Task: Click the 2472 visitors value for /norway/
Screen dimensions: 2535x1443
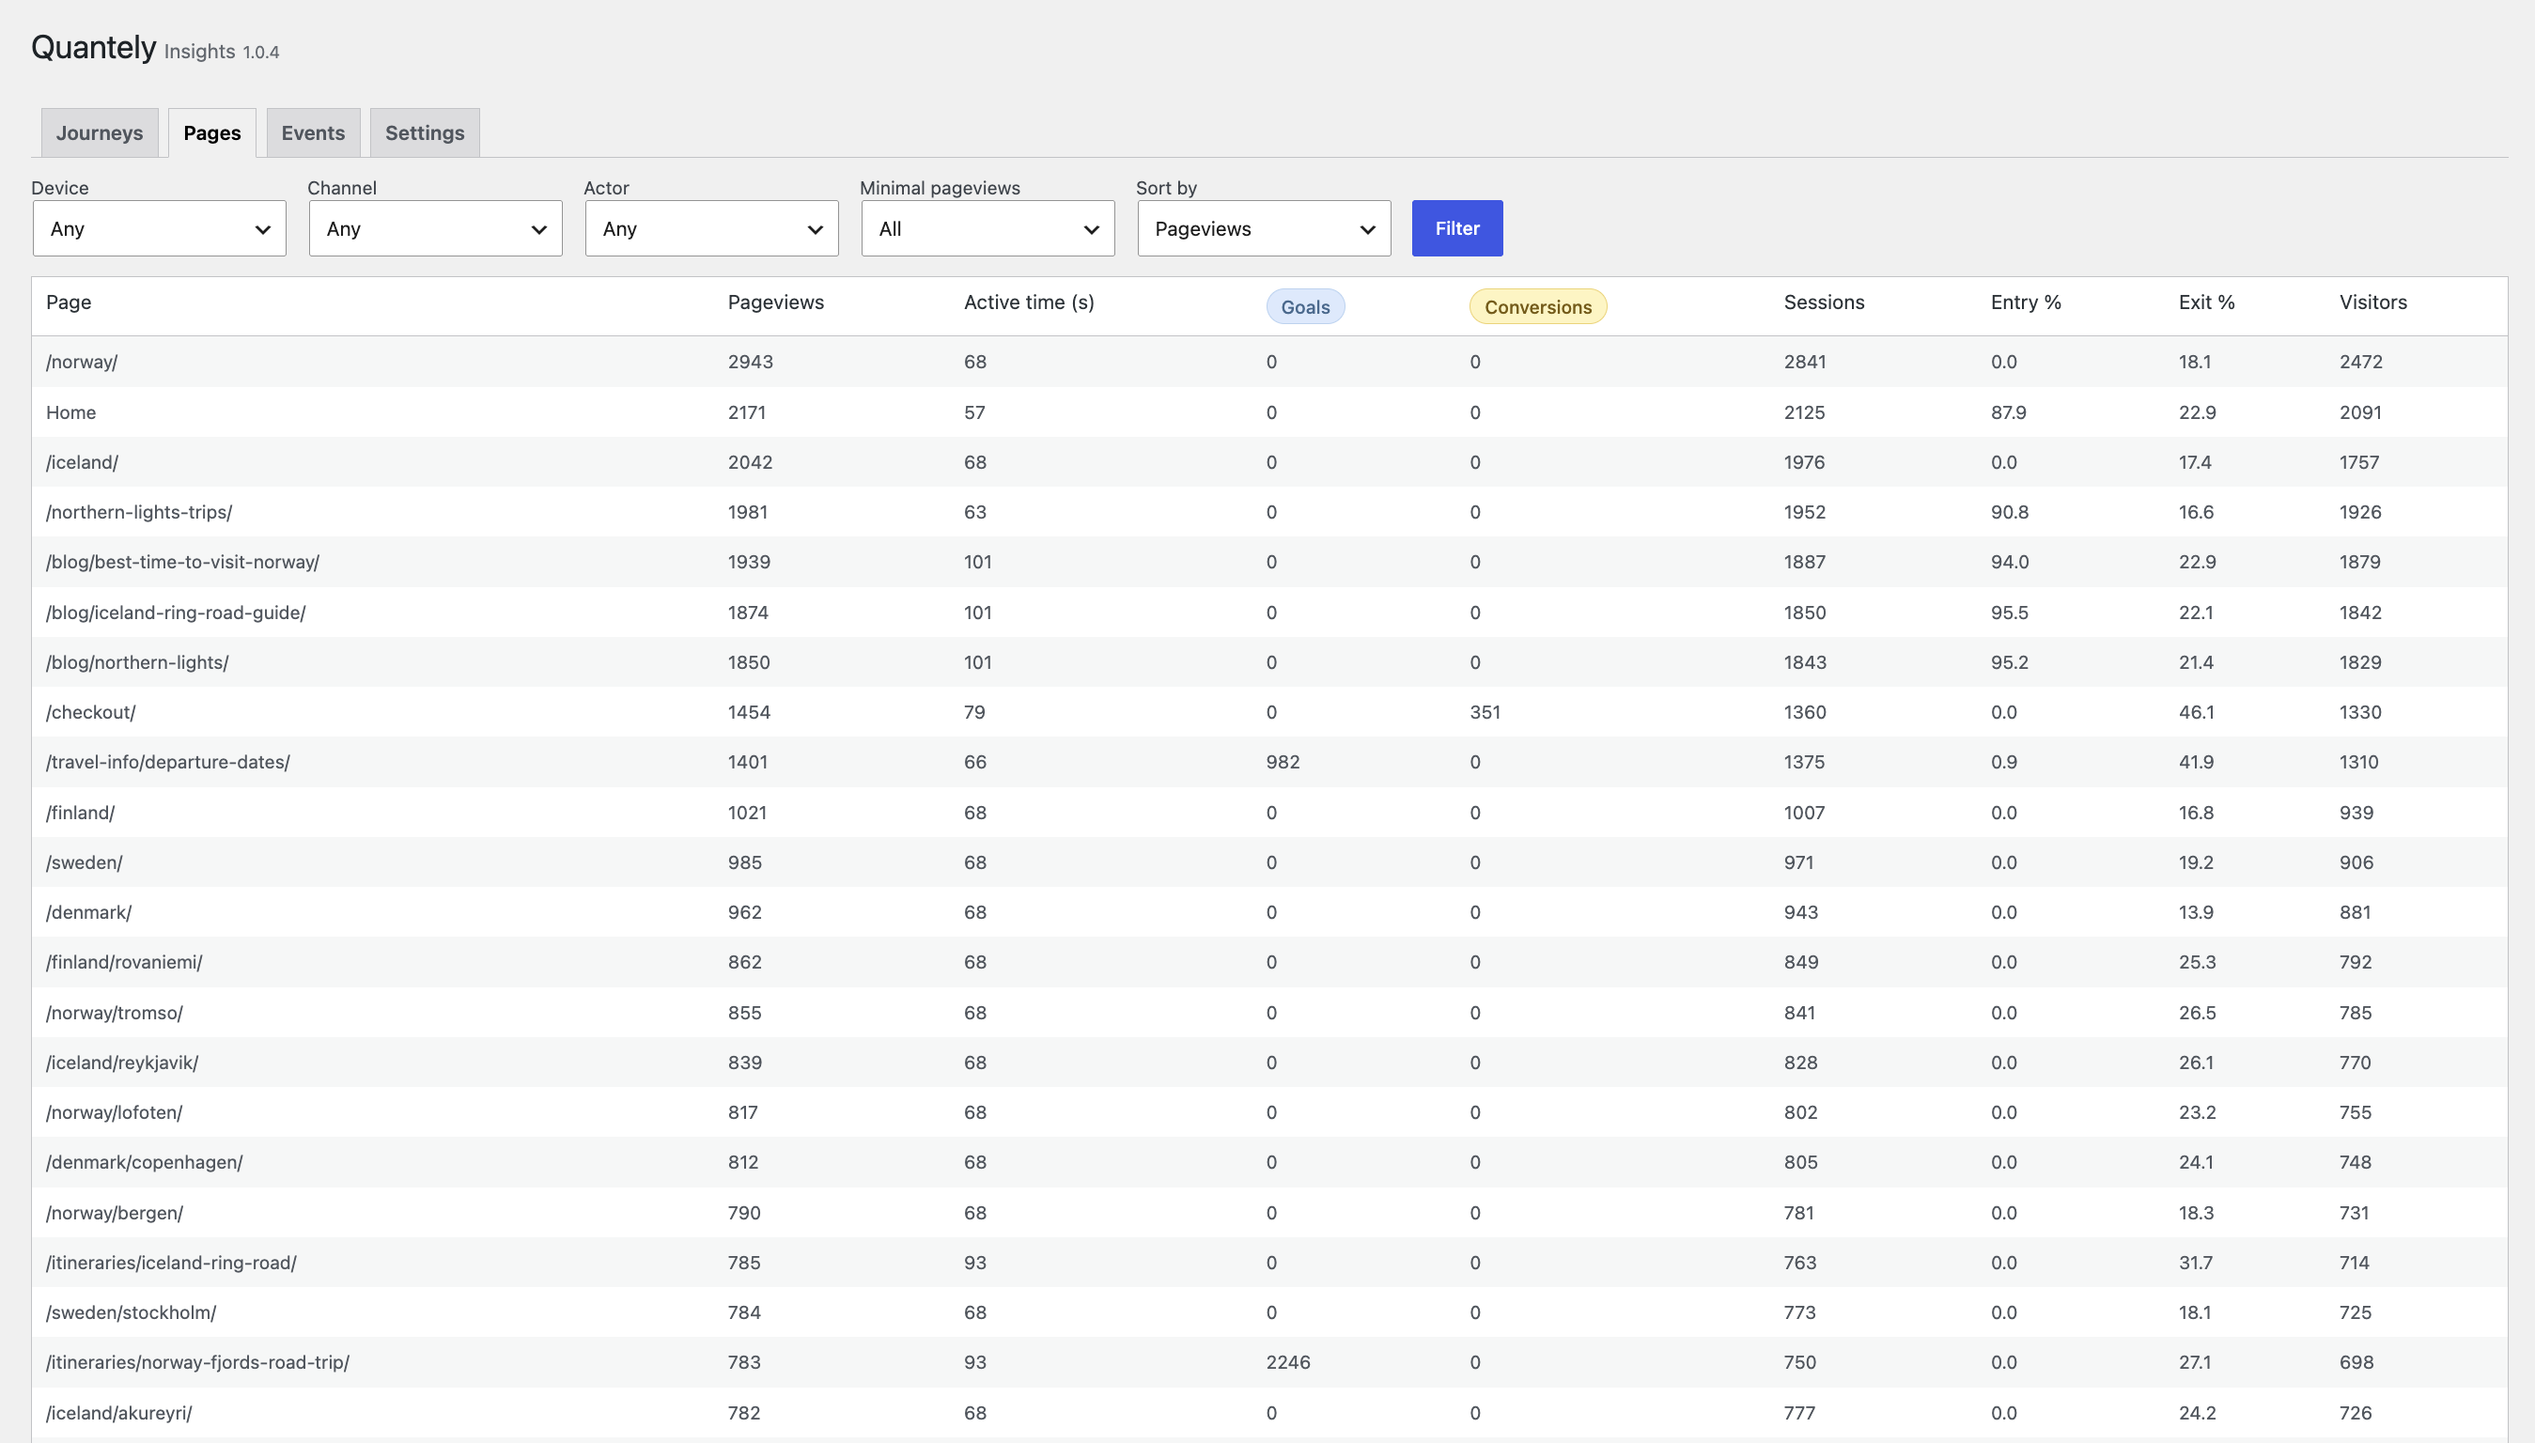Action: click(x=2360, y=362)
